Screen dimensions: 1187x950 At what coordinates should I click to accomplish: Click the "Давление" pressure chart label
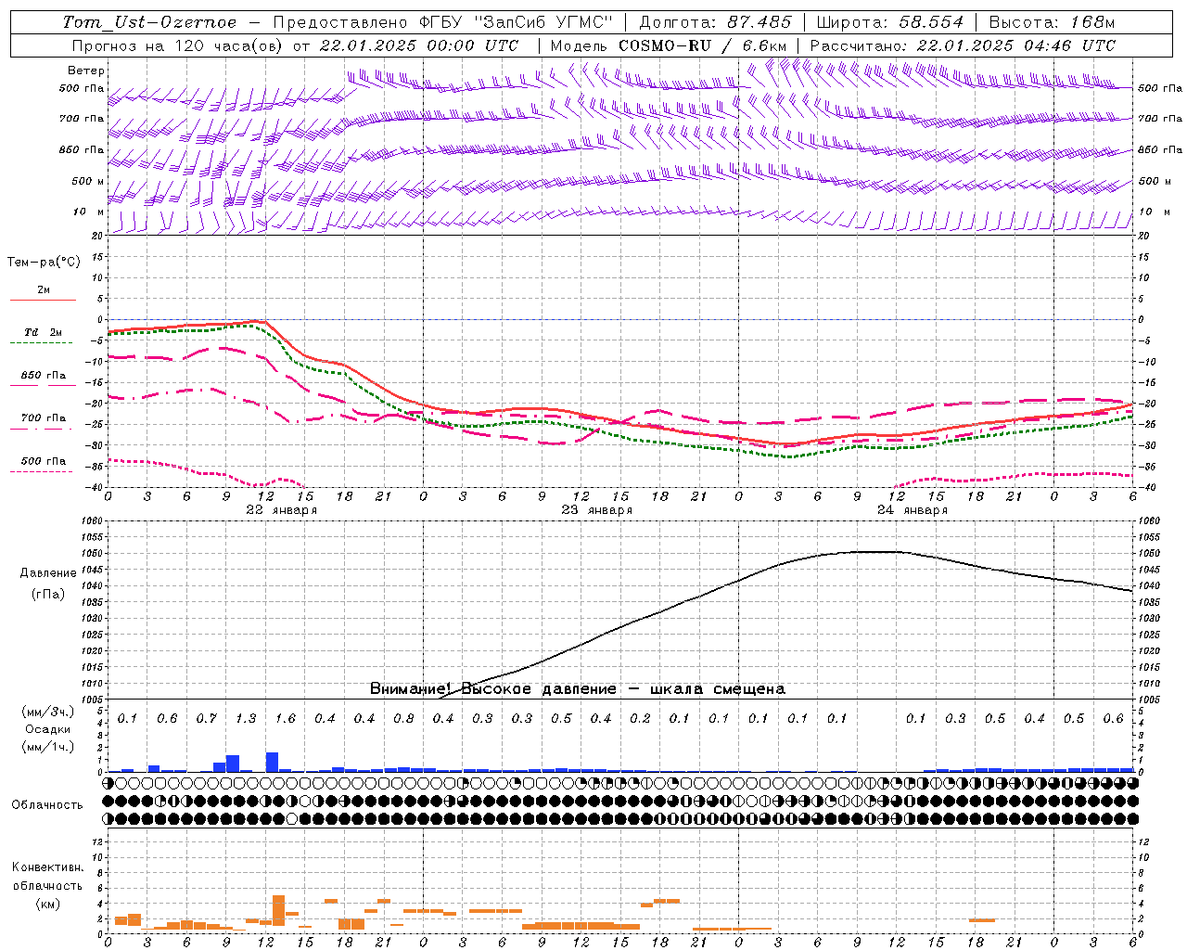click(x=48, y=573)
